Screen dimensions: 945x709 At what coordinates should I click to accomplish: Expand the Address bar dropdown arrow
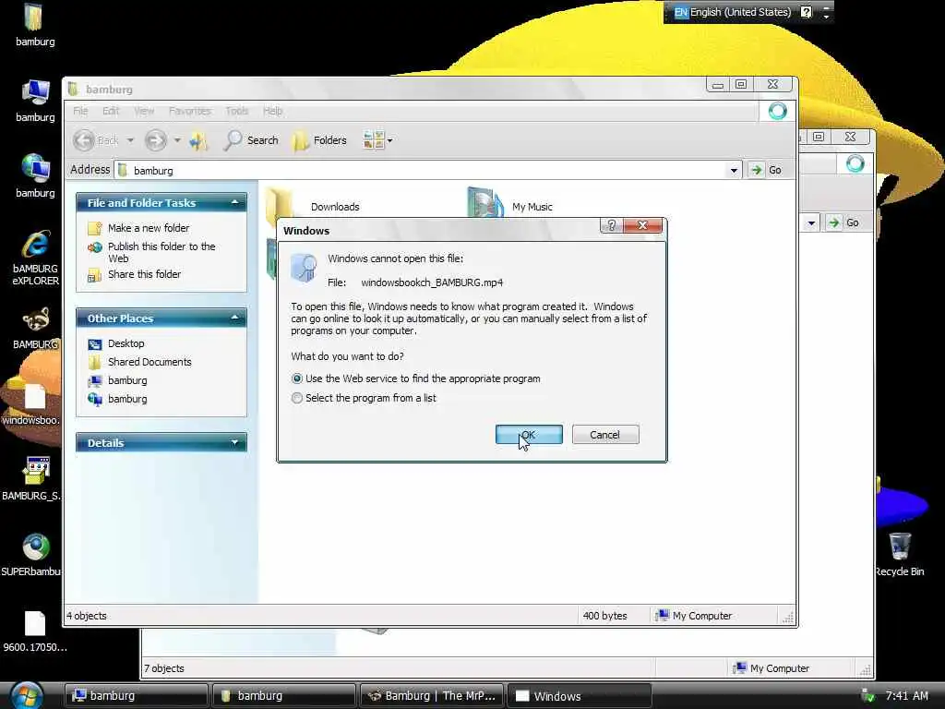pyautogui.click(x=734, y=171)
